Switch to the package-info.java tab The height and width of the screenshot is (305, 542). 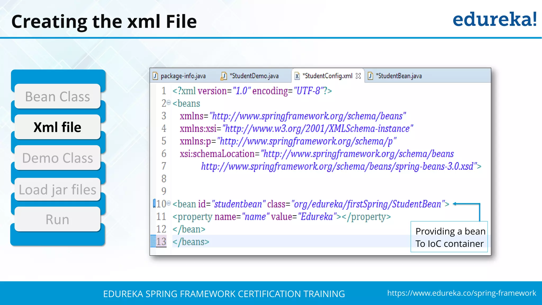pos(179,76)
